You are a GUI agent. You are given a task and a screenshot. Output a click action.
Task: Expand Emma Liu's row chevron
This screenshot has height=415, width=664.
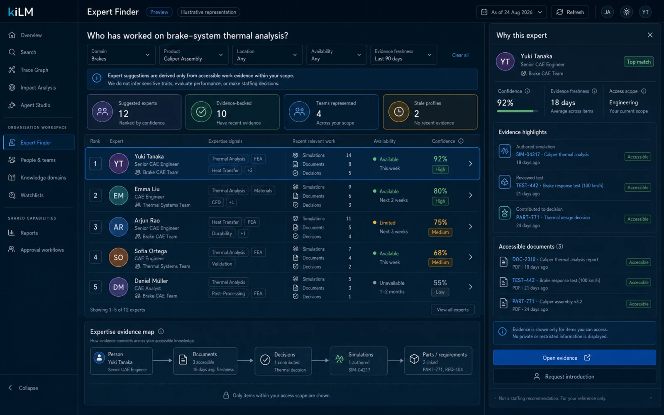coord(470,195)
